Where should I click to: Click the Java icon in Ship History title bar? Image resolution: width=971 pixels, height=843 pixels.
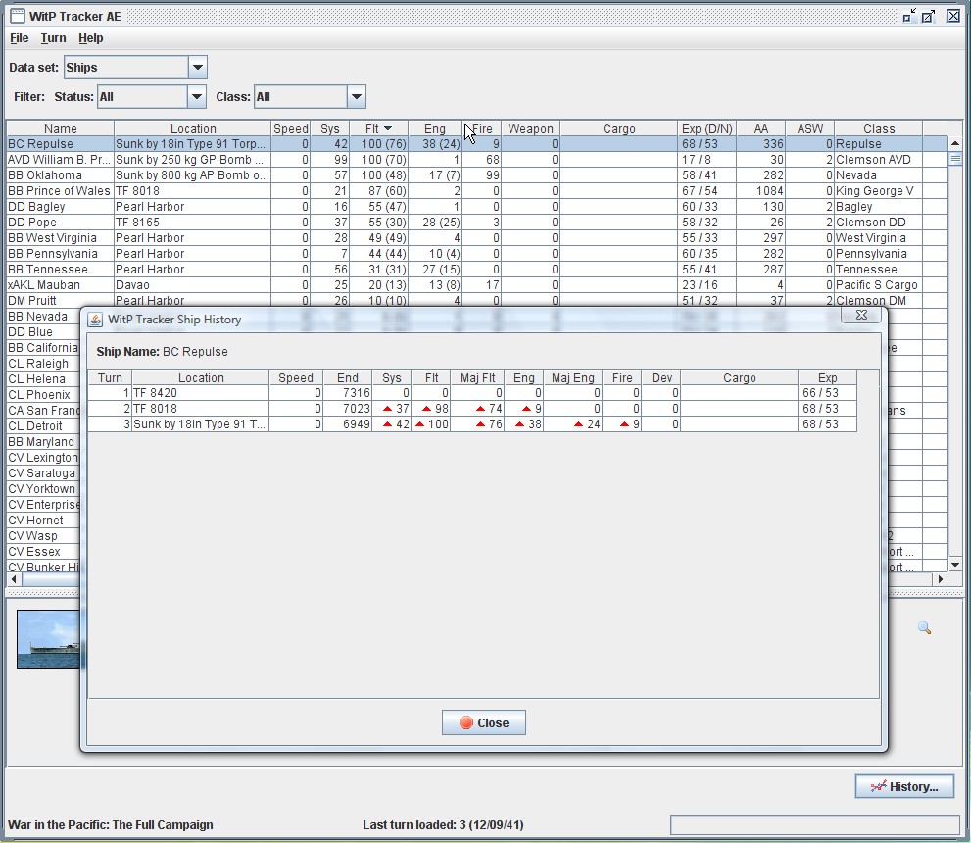click(95, 320)
